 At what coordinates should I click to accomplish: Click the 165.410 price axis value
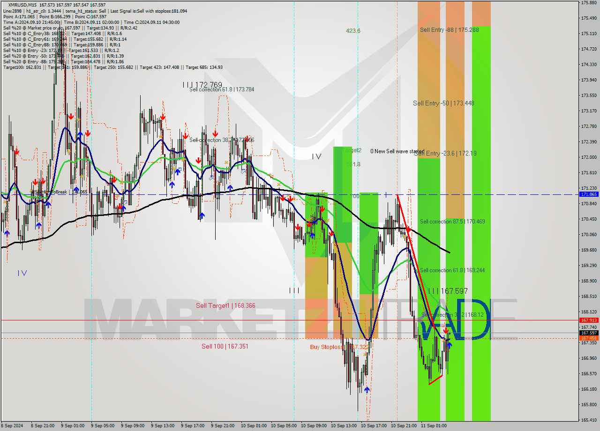pos(588,420)
